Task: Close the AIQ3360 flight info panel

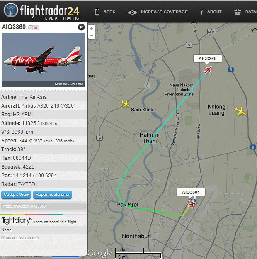Action: pyautogui.click(x=81, y=27)
